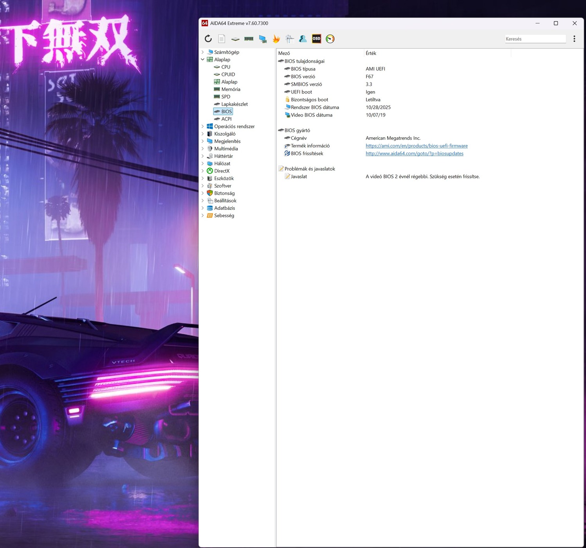Image resolution: width=586 pixels, height=548 pixels.
Task: Select the Biztonság category
Action: [224, 193]
